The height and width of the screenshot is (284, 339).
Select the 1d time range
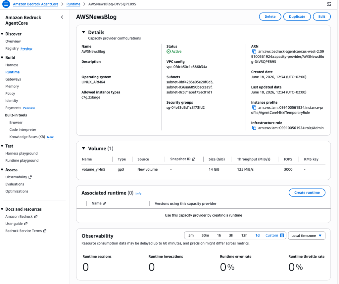click(257, 235)
